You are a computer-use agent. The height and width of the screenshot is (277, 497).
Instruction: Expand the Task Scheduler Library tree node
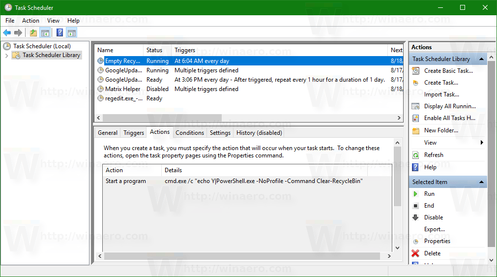click(7, 56)
